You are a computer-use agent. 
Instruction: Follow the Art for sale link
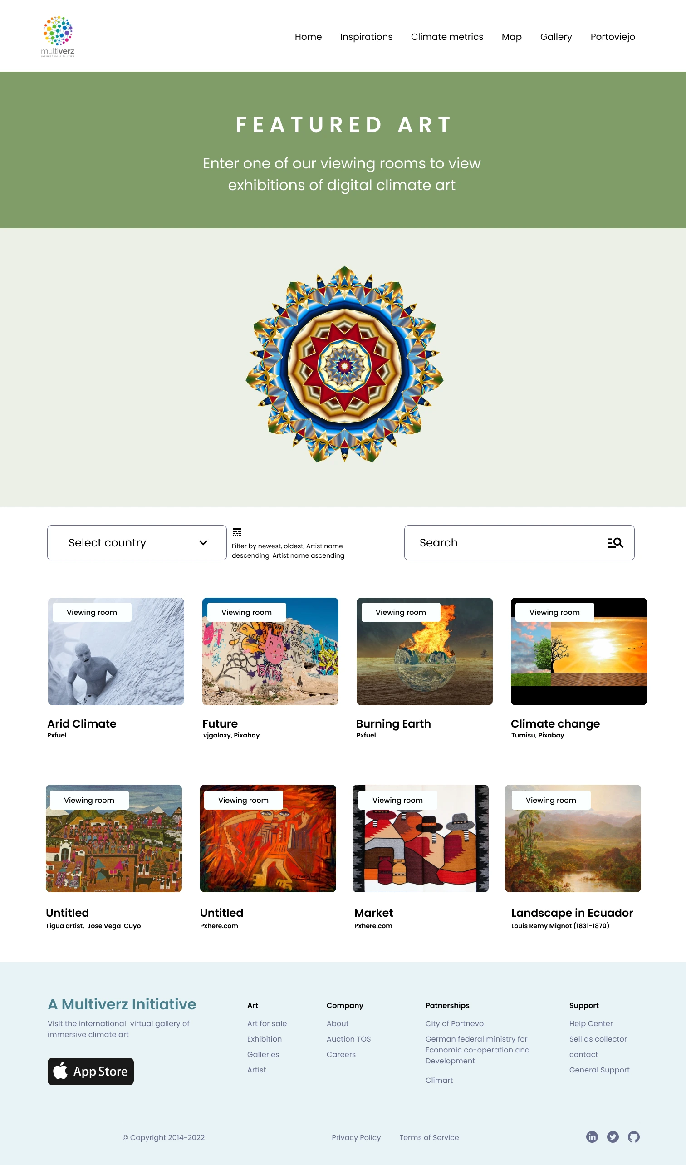click(267, 1023)
